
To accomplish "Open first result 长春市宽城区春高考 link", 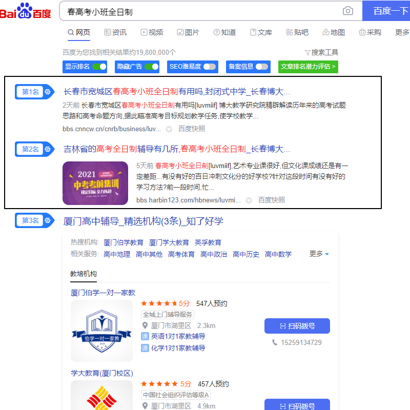I will pyautogui.click(x=177, y=92).
